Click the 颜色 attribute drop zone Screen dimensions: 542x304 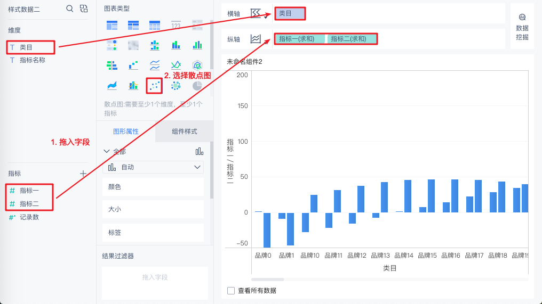153,187
